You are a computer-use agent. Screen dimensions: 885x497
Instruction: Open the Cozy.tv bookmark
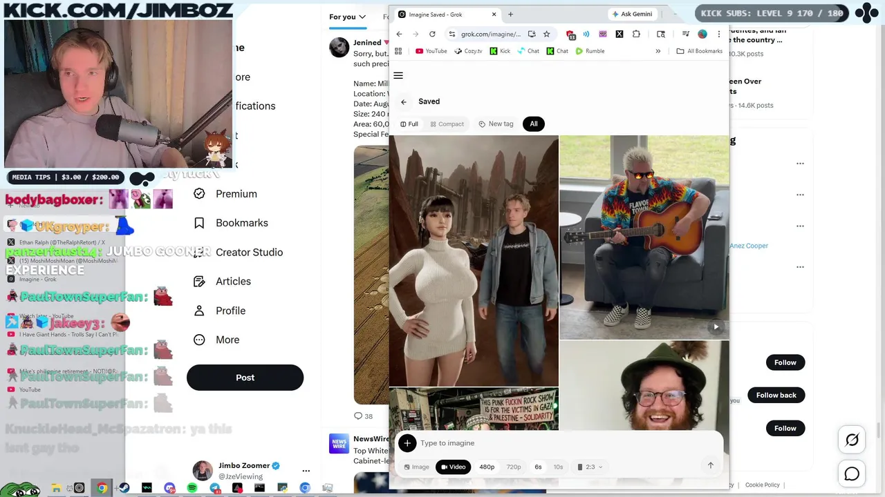point(468,51)
